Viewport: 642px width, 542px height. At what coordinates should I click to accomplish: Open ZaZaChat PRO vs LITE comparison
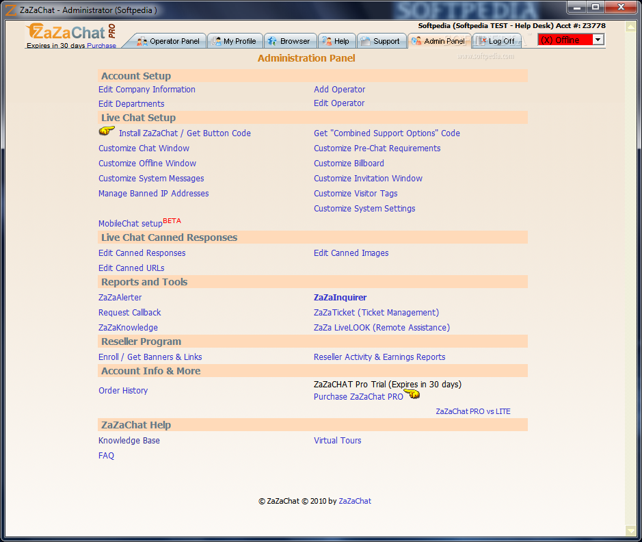pyautogui.click(x=473, y=411)
